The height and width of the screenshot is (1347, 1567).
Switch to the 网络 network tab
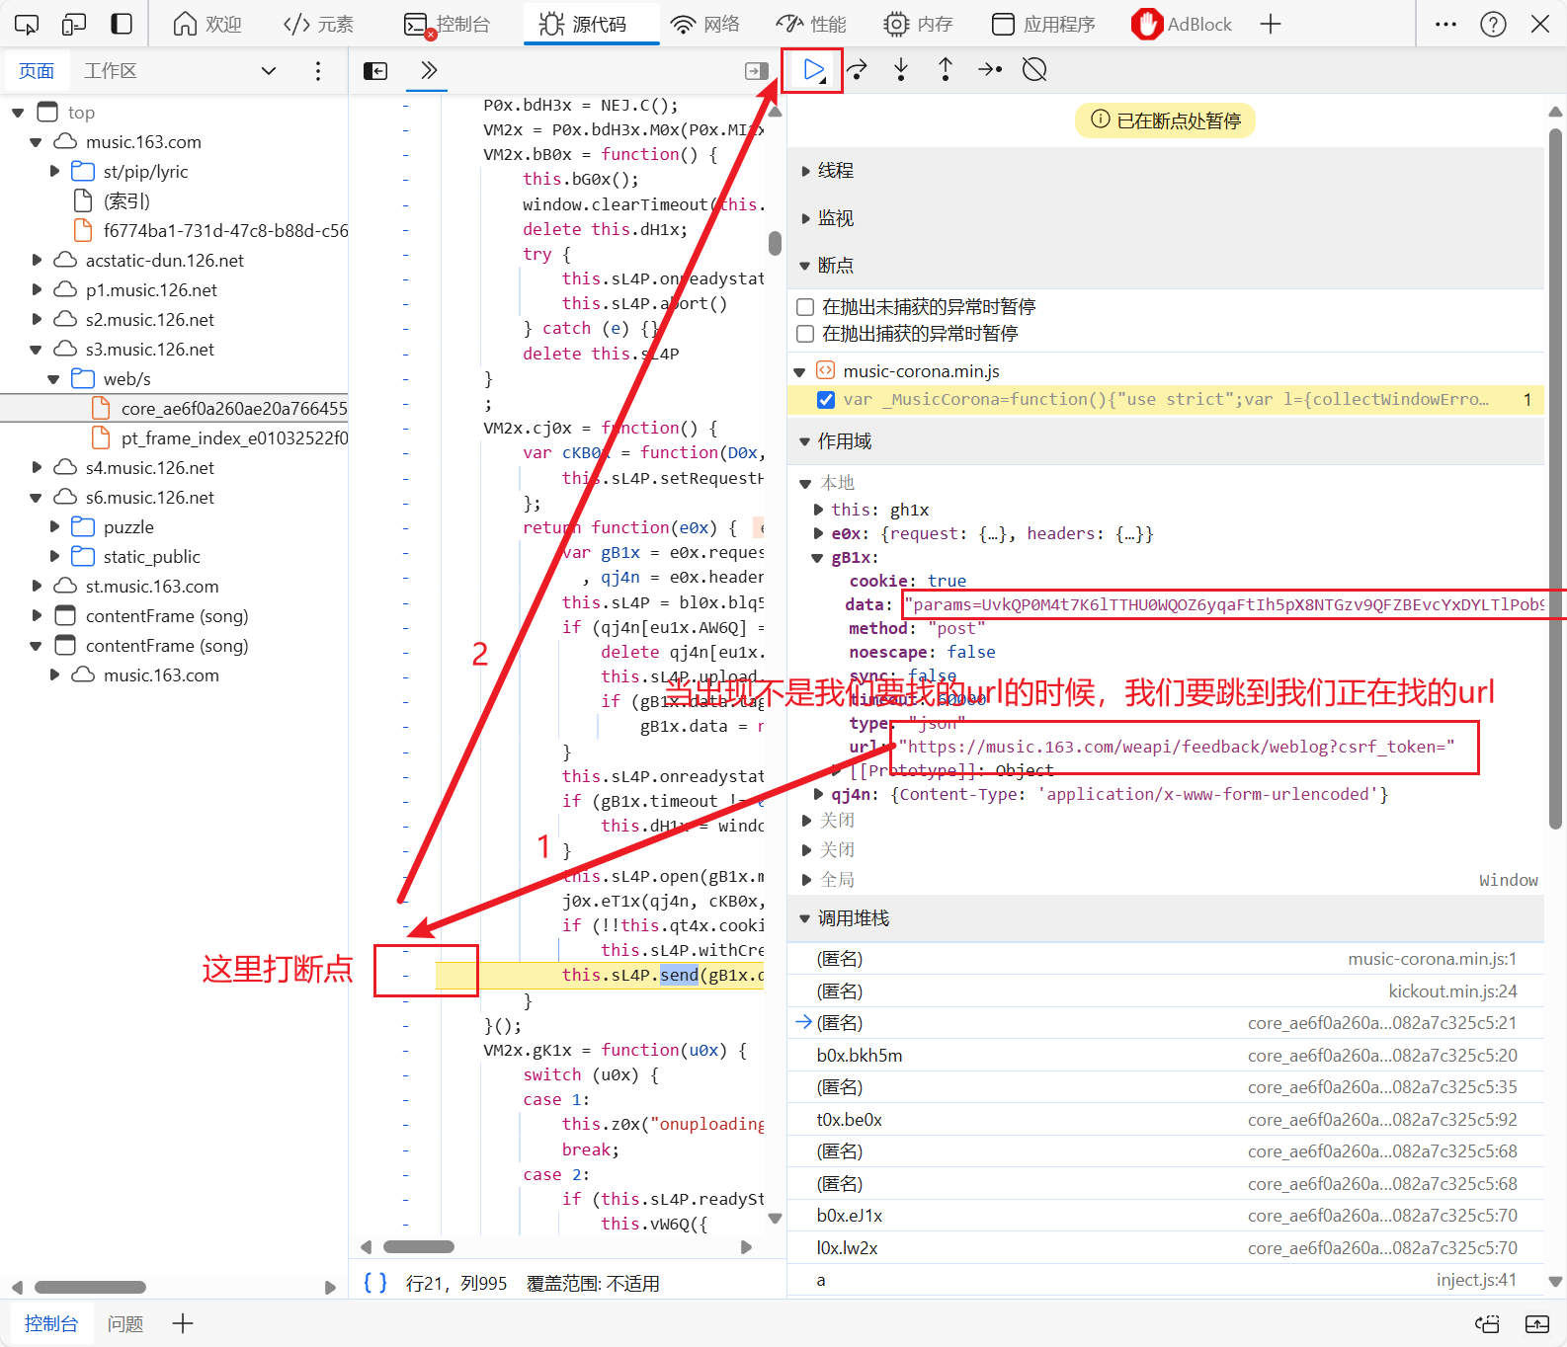point(704,24)
